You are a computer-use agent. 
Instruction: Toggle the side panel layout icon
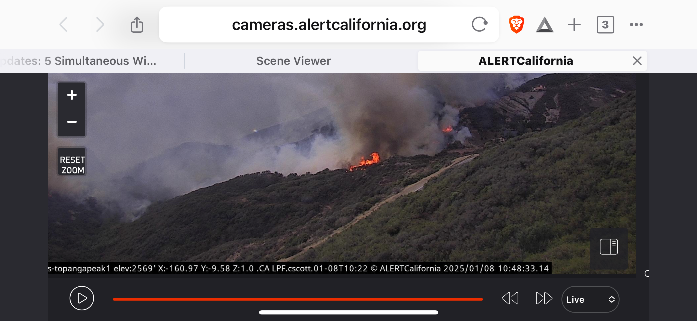609,246
